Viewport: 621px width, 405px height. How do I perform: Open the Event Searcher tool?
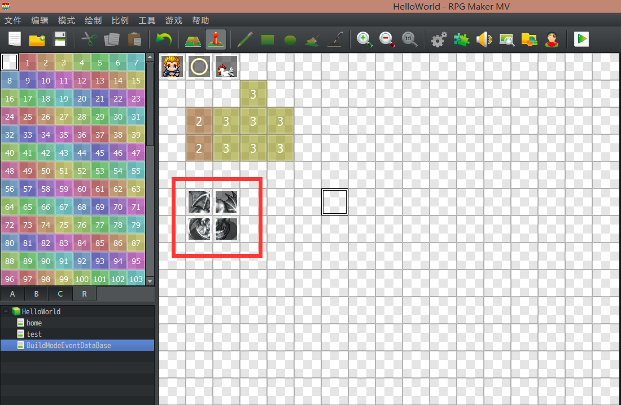coord(506,39)
